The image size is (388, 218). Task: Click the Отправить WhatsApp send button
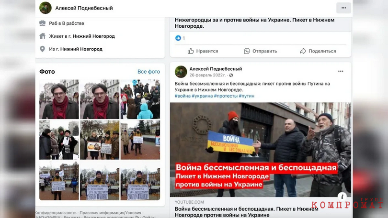point(260,51)
